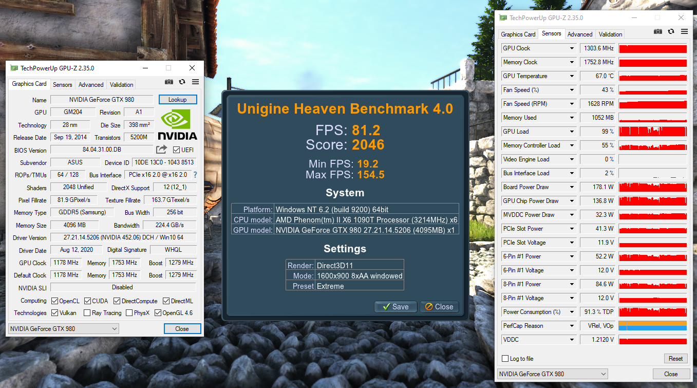This screenshot has width=697, height=388.
Task: Click the Lookup button
Action: coord(177,99)
